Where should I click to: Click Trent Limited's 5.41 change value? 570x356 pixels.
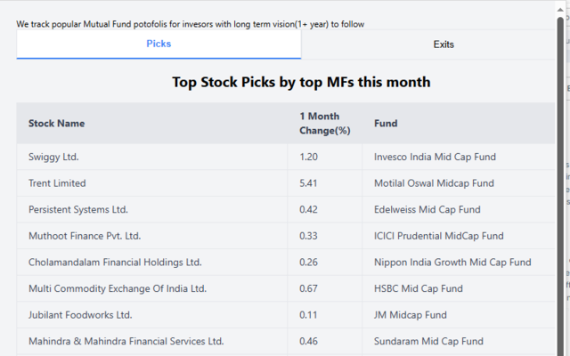pos(309,183)
